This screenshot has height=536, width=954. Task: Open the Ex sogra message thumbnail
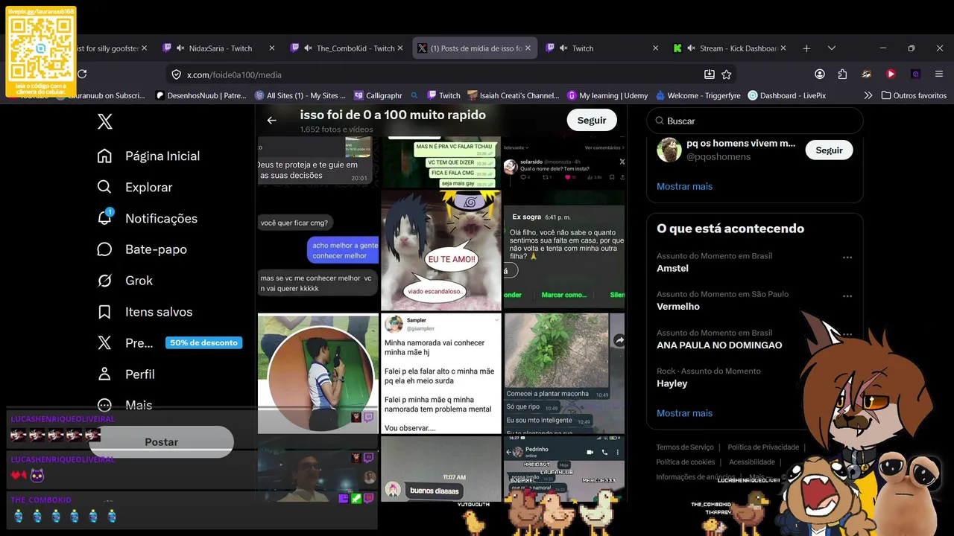coord(564,250)
